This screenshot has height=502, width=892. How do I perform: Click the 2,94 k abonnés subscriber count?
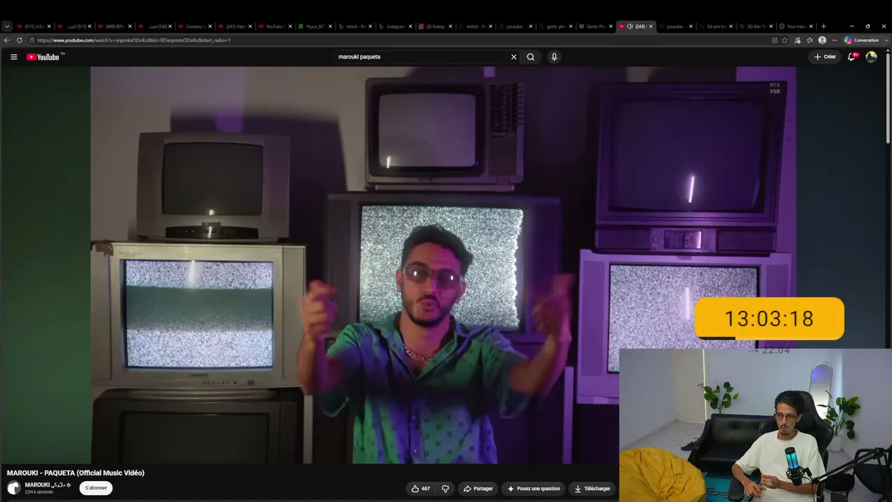click(x=39, y=492)
